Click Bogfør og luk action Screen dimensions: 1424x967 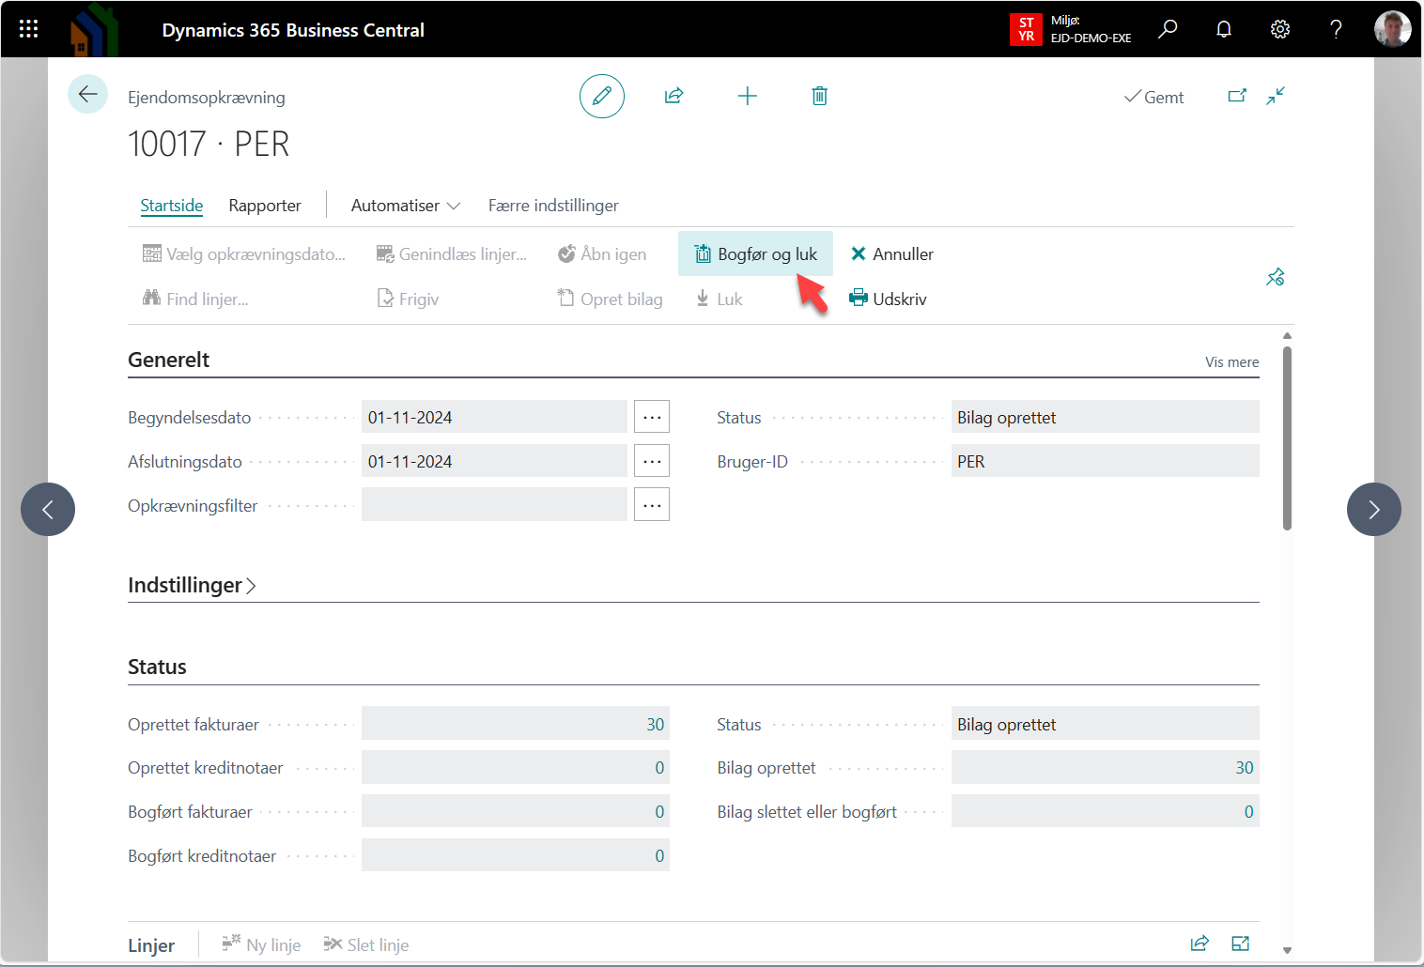[756, 253]
